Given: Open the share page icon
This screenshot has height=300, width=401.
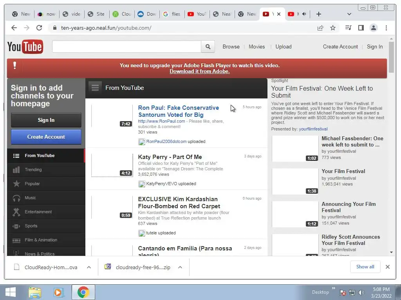Looking at the screenshot, I should click(320, 28).
